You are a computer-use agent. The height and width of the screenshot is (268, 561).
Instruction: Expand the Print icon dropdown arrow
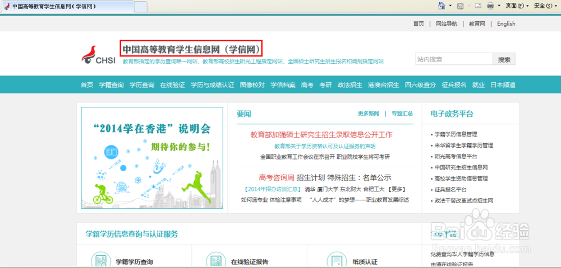pyautogui.click(x=499, y=6)
